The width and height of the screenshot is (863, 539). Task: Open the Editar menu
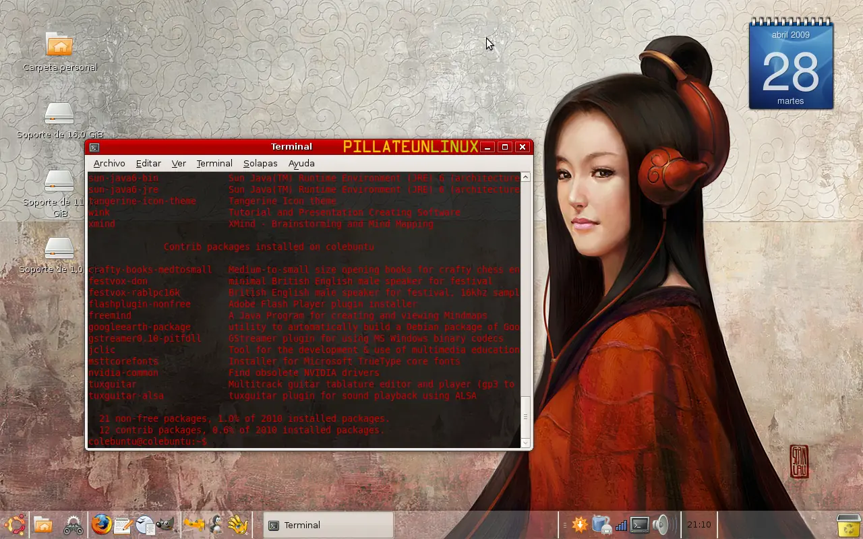click(148, 163)
